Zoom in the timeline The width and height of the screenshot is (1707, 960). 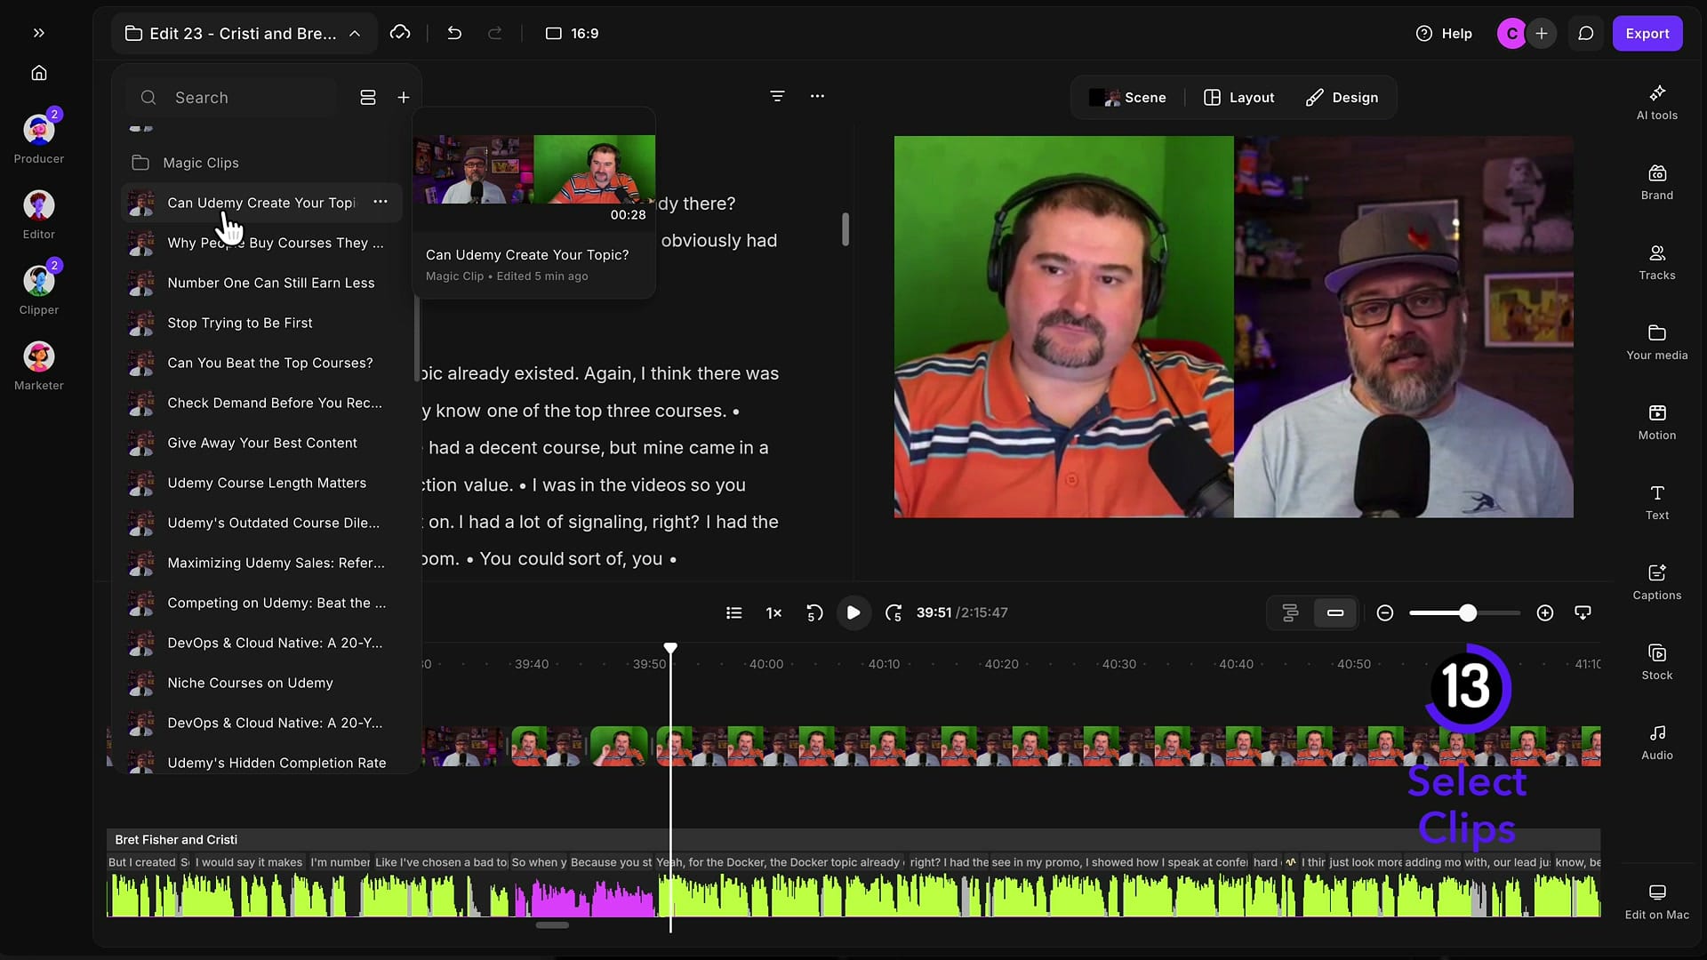[x=1545, y=612]
